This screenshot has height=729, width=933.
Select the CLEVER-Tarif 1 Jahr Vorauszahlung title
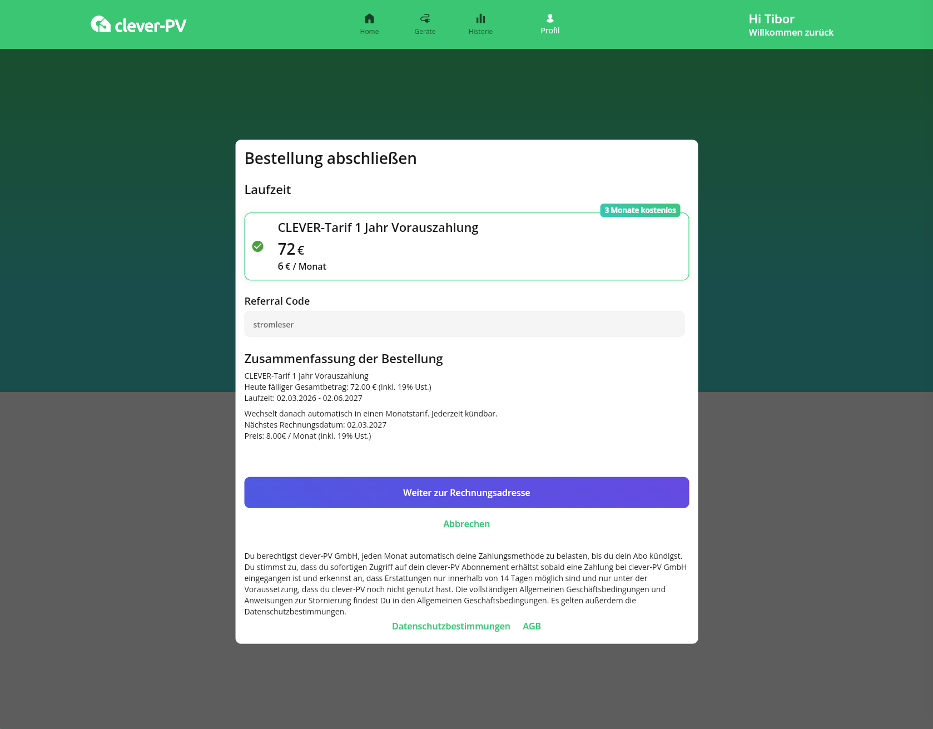click(378, 227)
